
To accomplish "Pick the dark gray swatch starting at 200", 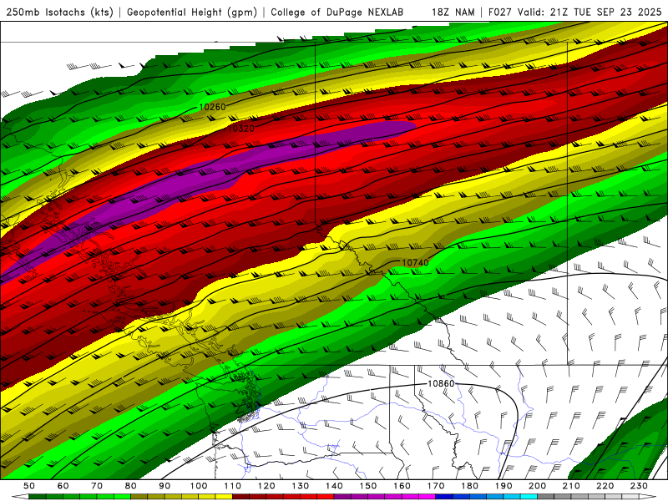I will click(546, 497).
